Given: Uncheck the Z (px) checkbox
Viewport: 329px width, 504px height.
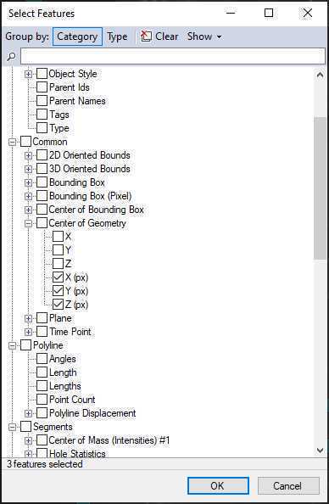Looking at the screenshot, I should pyautogui.click(x=58, y=305).
